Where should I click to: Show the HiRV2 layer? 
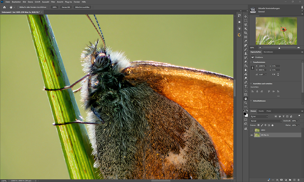[252, 130]
